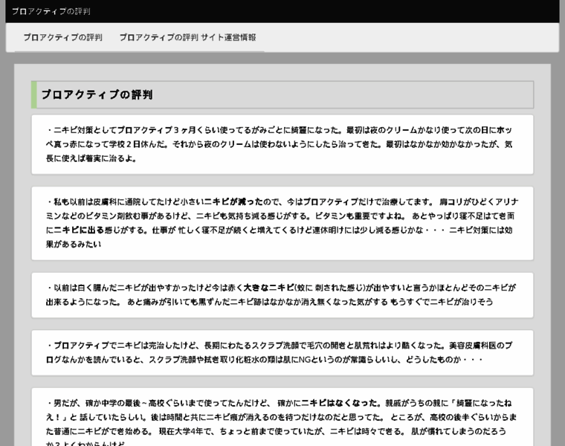The height and width of the screenshot is (446, 565).
Task: Click the review starting with プロアクティブでニキビは完治
Action: (282, 352)
